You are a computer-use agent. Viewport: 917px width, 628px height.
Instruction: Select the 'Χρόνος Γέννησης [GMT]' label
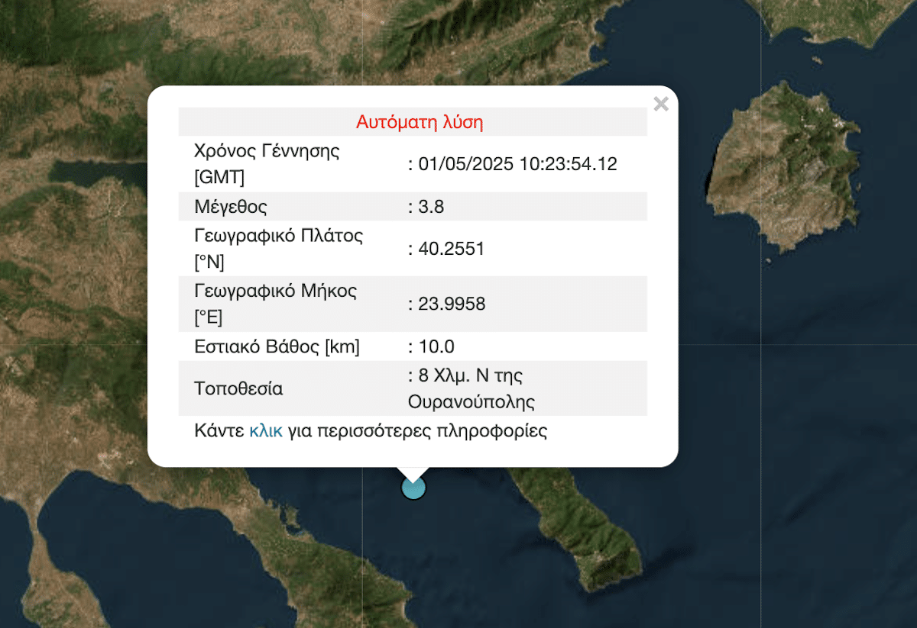[x=267, y=164]
